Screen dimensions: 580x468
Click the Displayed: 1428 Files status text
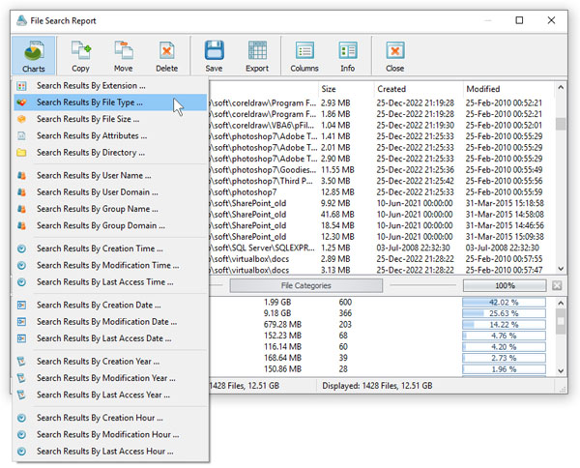pos(377,386)
